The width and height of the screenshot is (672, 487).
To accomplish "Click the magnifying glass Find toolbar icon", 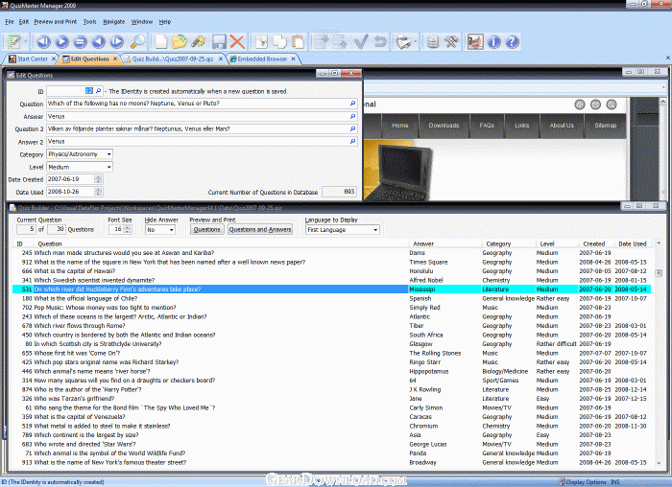I will coord(137,41).
